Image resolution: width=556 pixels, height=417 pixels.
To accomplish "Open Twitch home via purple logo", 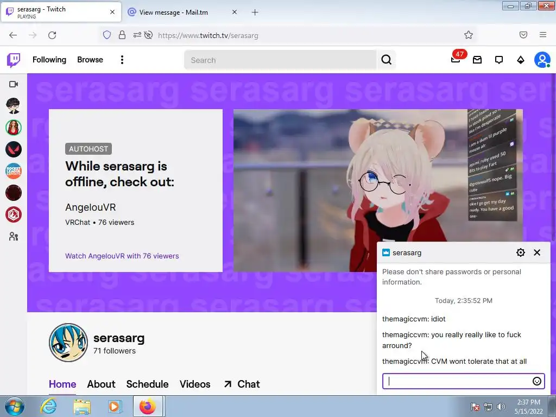I will click(x=14, y=60).
